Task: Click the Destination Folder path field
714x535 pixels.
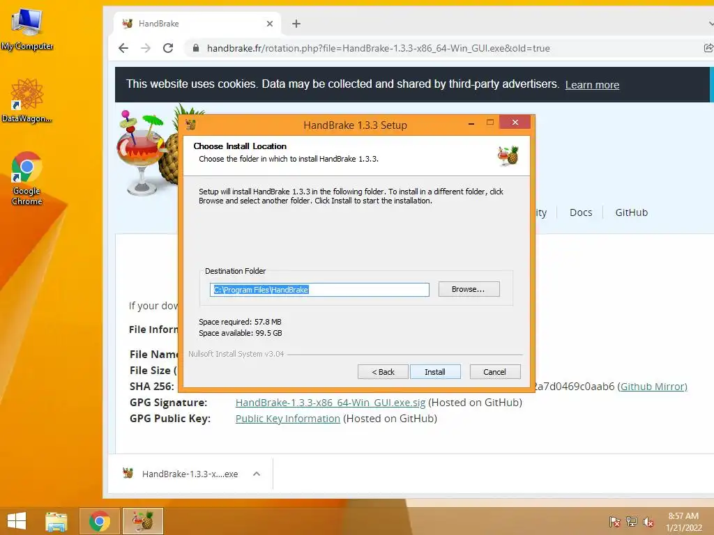Action: pyautogui.click(x=319, y=290)
